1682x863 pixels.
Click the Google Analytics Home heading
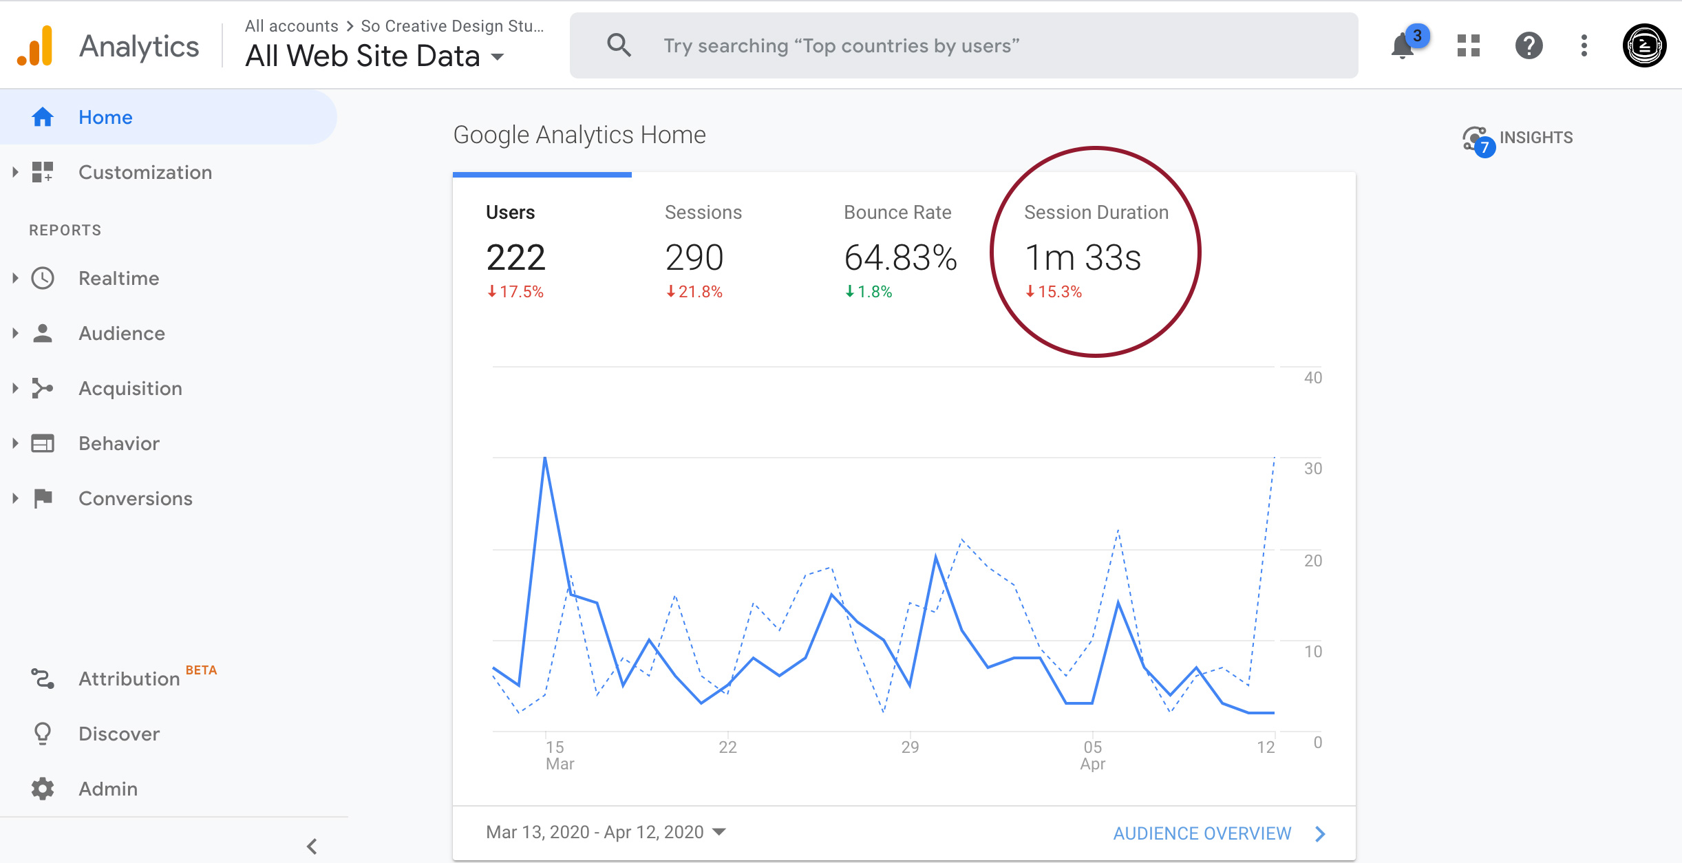click(x=579, y=135)
